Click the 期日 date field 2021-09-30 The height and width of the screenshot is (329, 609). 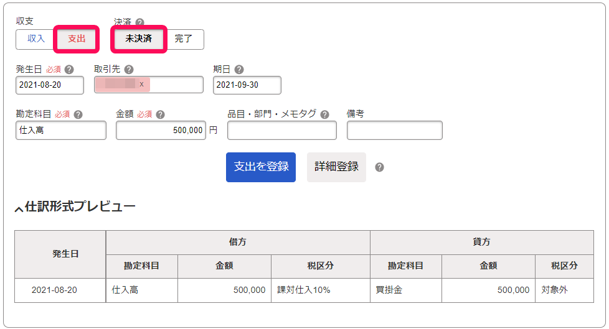click(x=247, y=85)
